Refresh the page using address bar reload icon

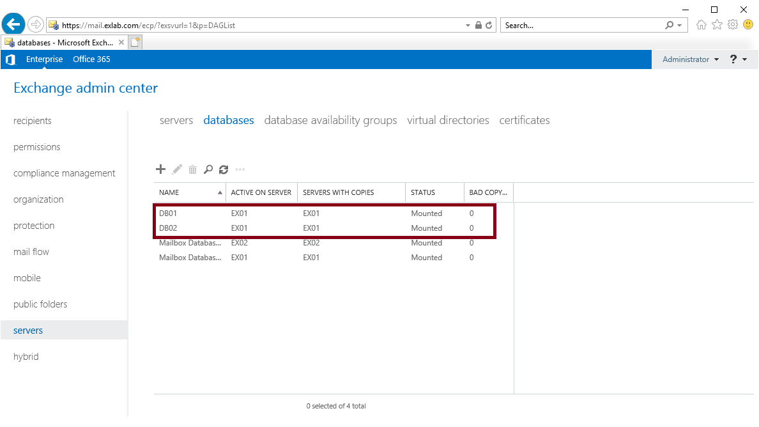tap(489, 25)
